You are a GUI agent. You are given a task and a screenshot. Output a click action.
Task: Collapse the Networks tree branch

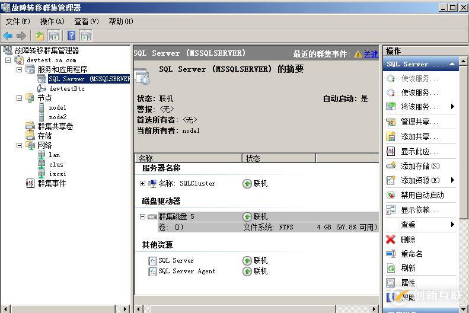point(19,145)
